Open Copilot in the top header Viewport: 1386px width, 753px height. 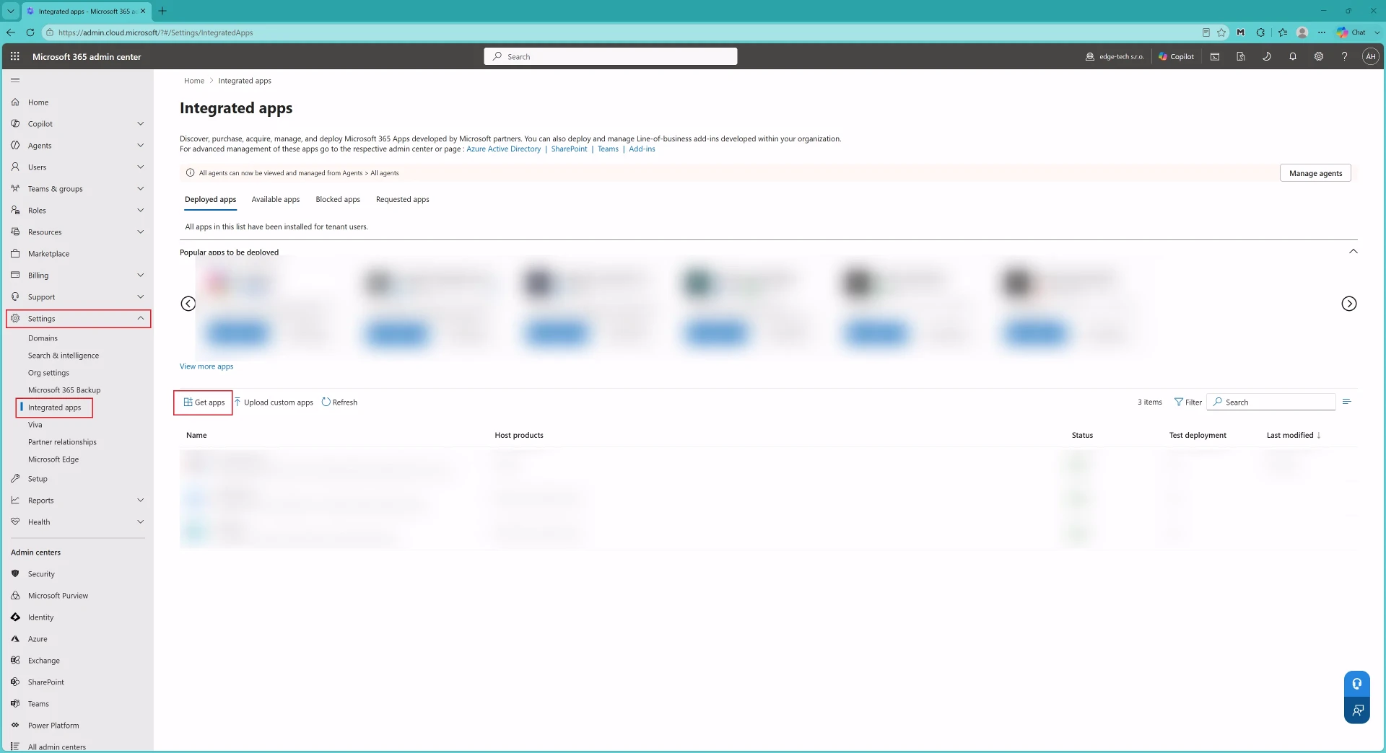pos(1176,56)
